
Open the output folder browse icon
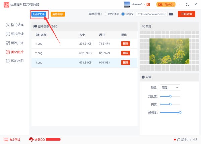(x=171, y=14)
